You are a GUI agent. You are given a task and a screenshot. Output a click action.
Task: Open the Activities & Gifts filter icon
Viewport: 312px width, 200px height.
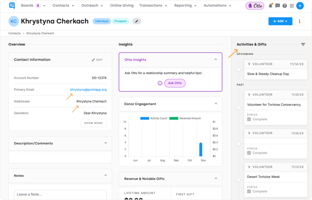(x=303, y=44)
